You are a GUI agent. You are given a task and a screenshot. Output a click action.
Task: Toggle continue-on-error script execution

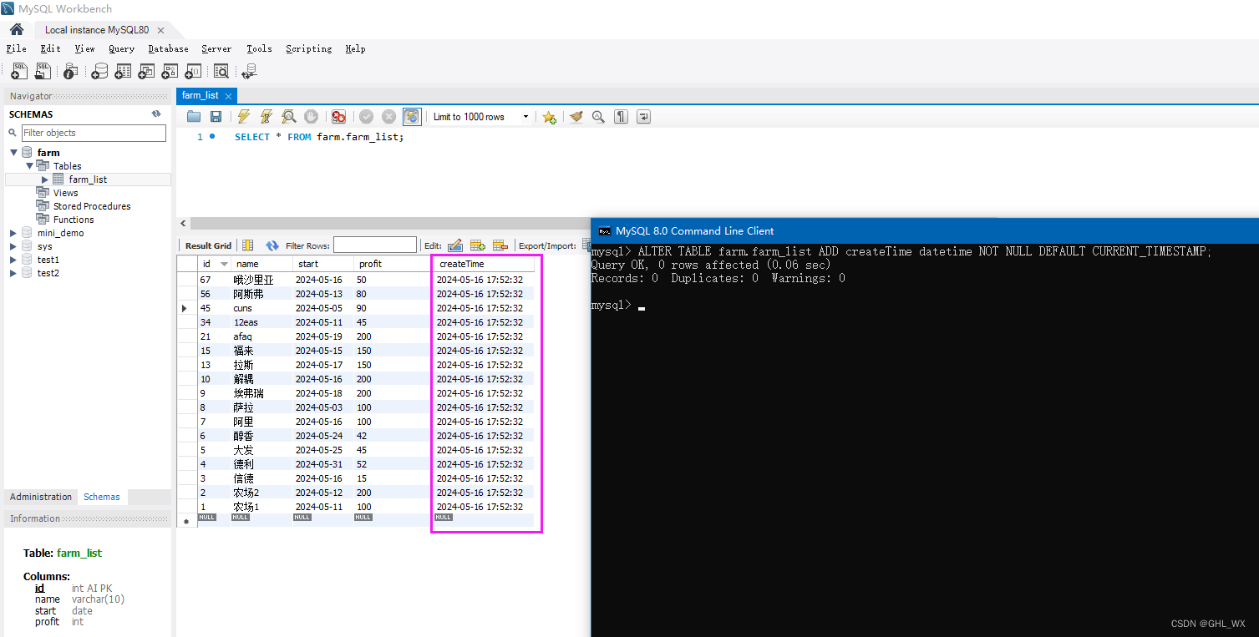tap(338, 117)
